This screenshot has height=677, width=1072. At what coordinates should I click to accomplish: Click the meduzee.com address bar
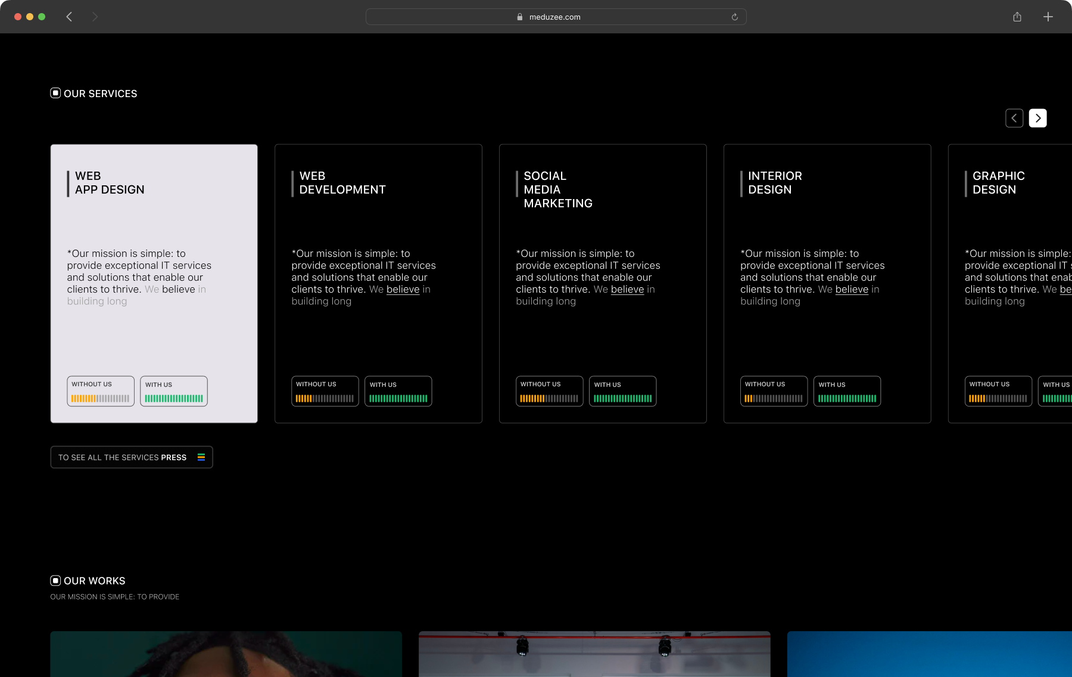coord(555,17)
